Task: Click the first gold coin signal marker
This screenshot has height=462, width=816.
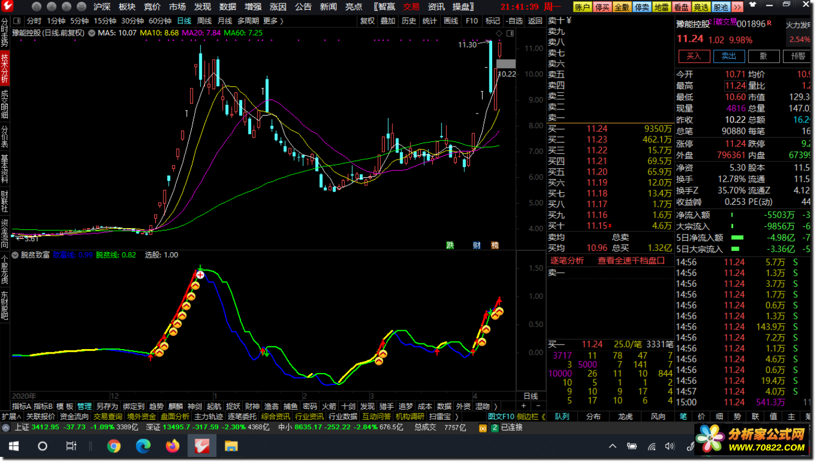Action: pyautogui.click(x=159, y=352)
